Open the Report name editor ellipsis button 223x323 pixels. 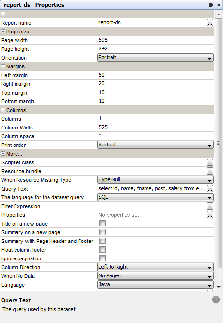point(210,23)
